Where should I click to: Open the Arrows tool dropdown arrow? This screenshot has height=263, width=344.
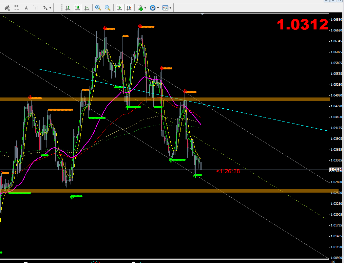point(50,8)
